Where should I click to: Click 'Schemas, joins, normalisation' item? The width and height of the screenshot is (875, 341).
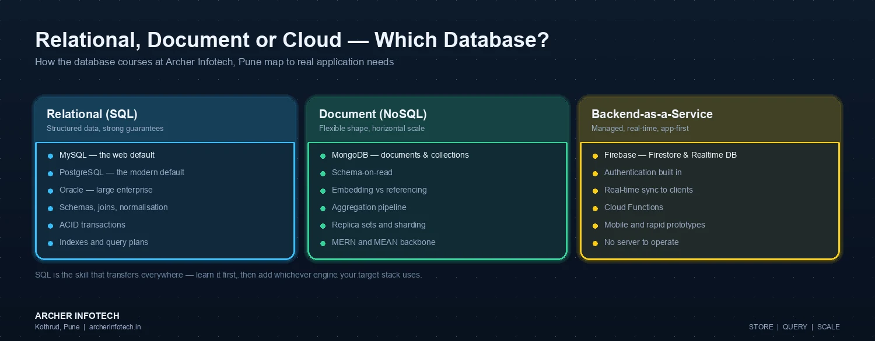pyautogui.click(x=114, y=208)
